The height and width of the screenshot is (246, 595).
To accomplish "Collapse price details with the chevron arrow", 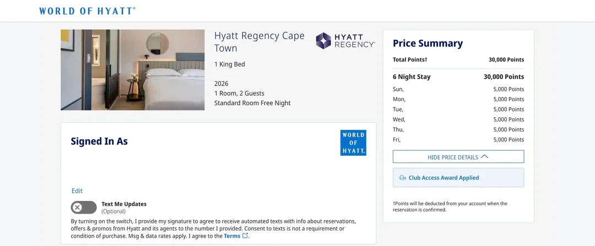I will tap(484, 157).
